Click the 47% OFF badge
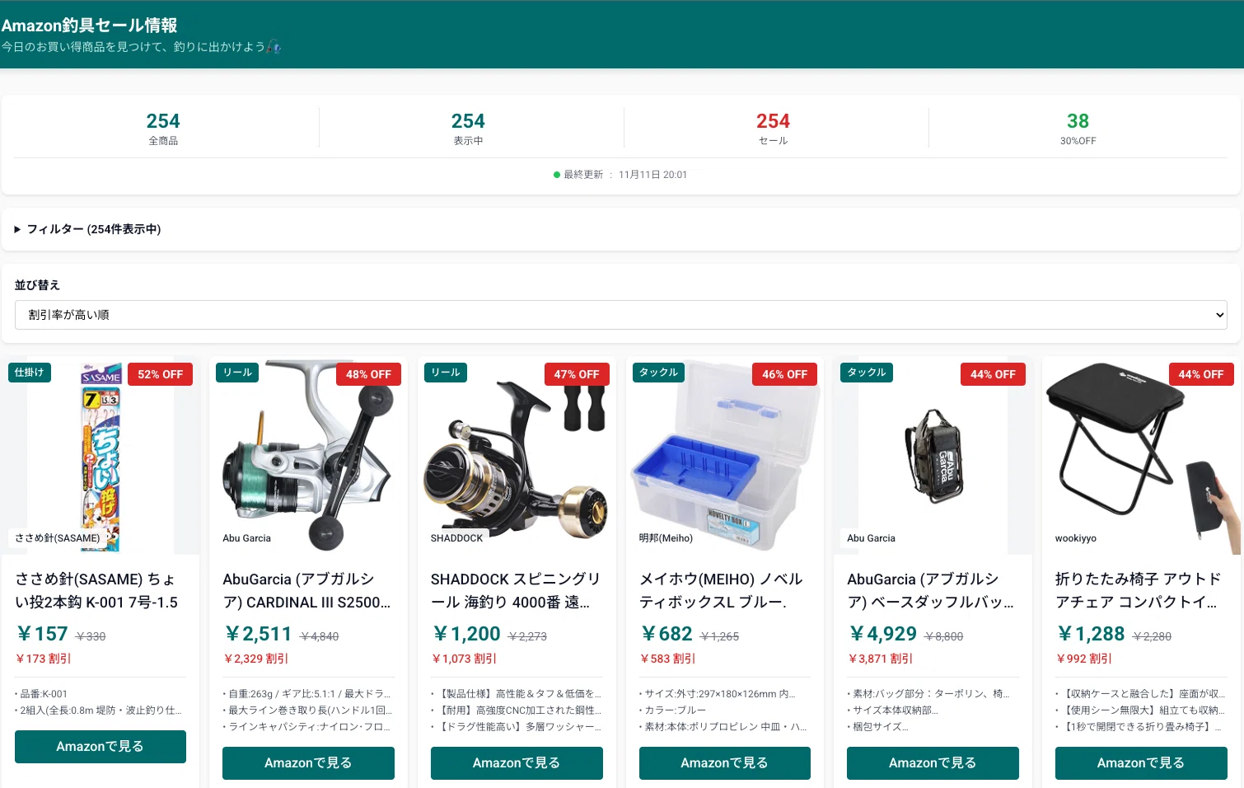The width and height of the screenshot is (1244, 788). [577, 374]
